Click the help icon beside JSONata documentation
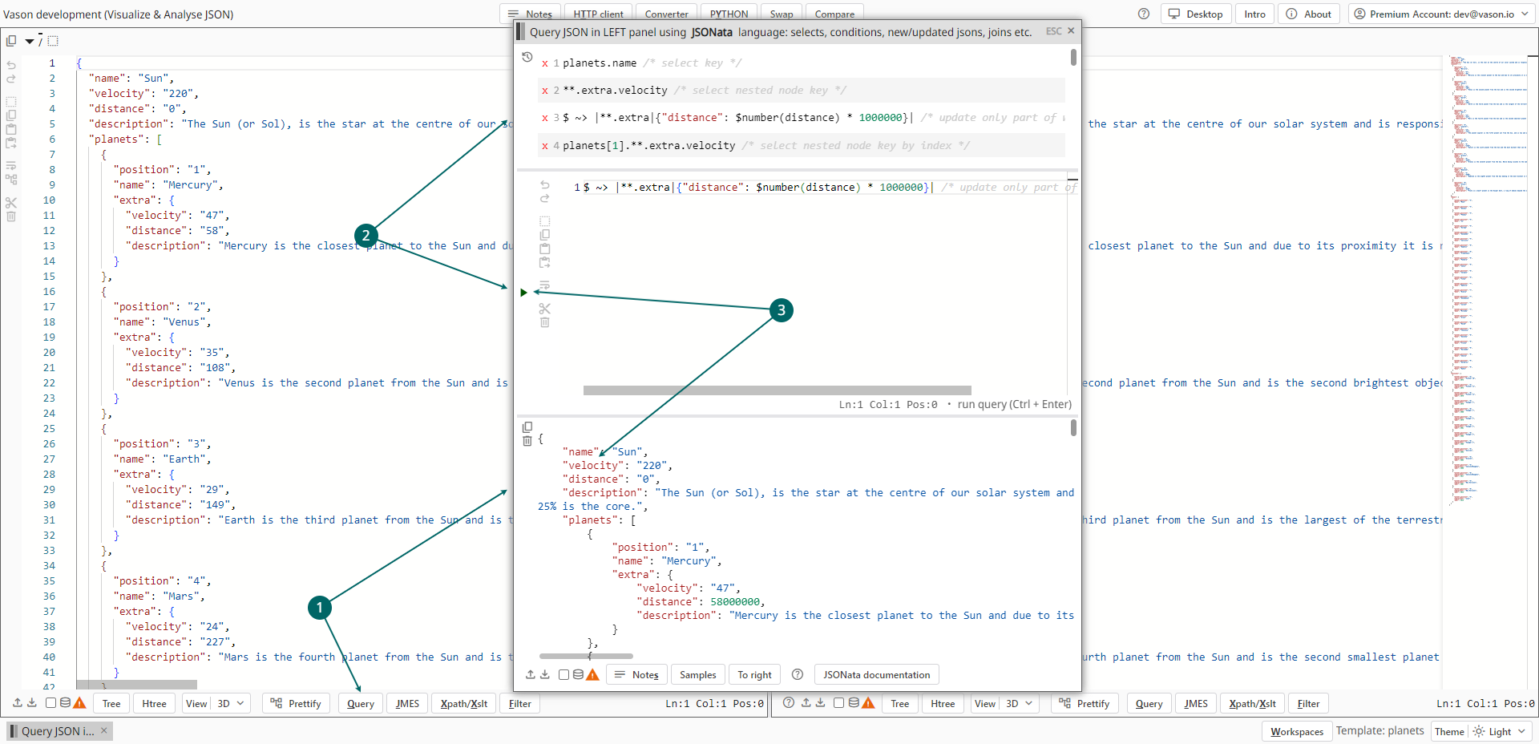Viewport: 1539px width, 744px height. (x=797, y=675)
